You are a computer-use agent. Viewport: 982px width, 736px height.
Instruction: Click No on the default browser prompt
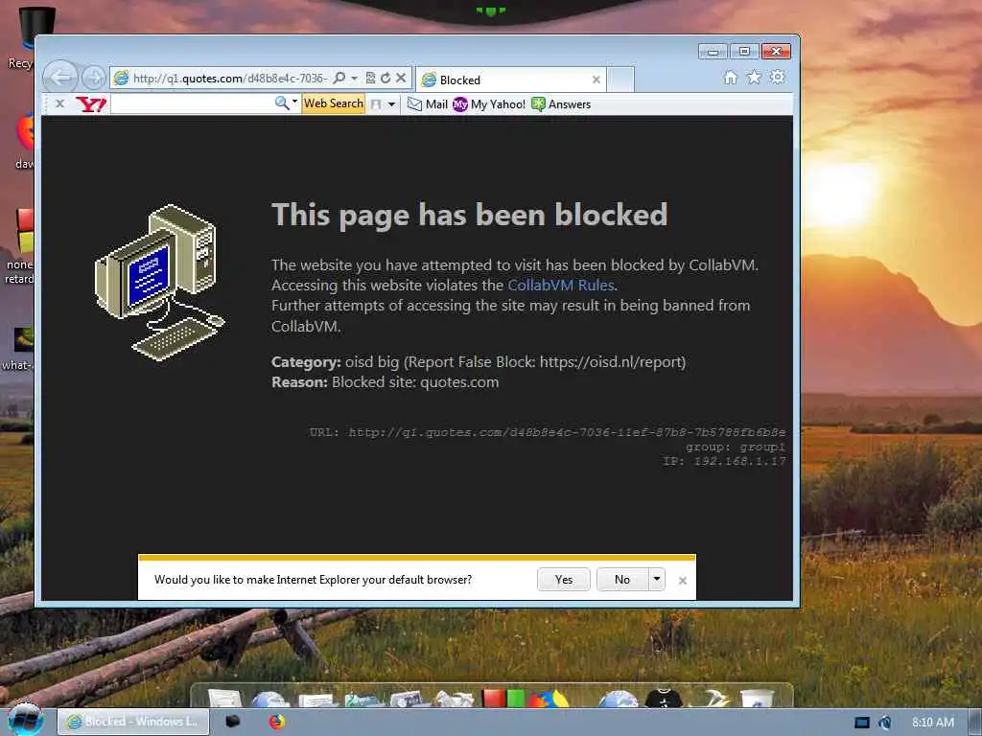tap(622, 580)
